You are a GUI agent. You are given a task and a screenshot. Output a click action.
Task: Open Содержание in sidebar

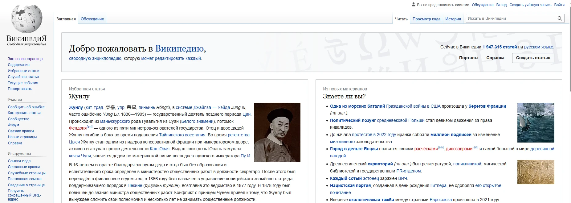(18, 65)
